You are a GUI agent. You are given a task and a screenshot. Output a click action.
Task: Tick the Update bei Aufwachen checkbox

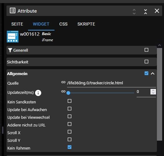coord(70,109)
